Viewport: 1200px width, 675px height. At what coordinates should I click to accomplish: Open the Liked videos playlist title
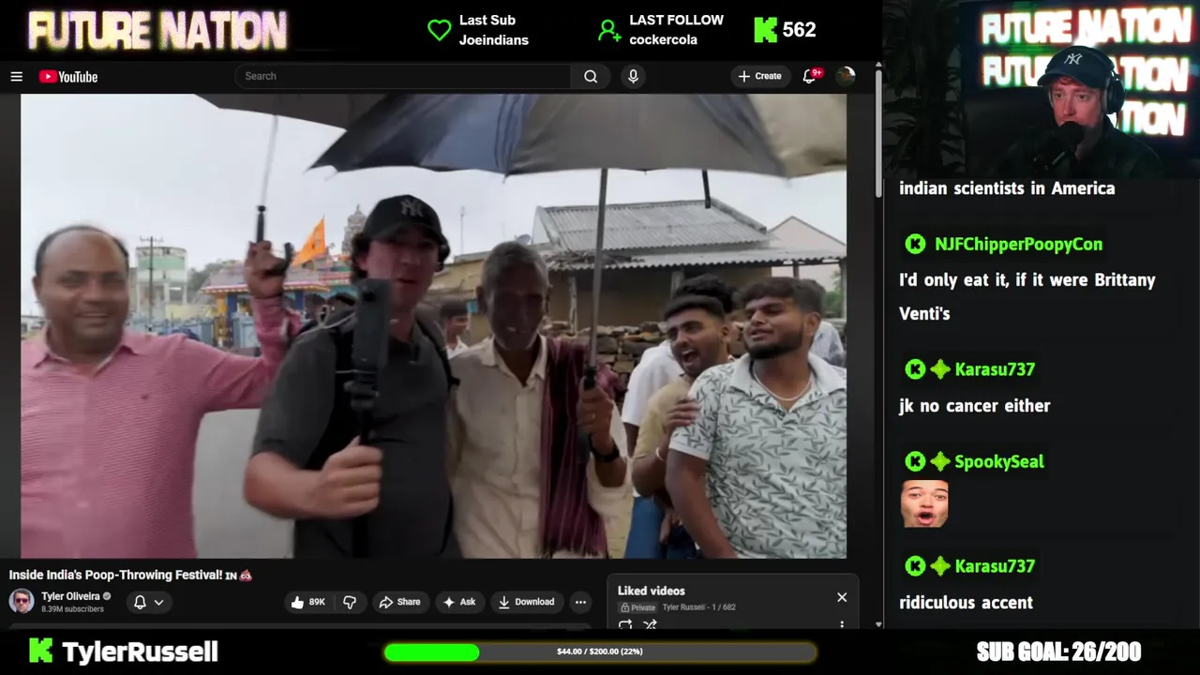[x=652, y=591]
